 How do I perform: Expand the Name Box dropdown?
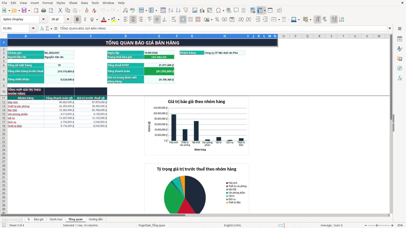point(34,28)
